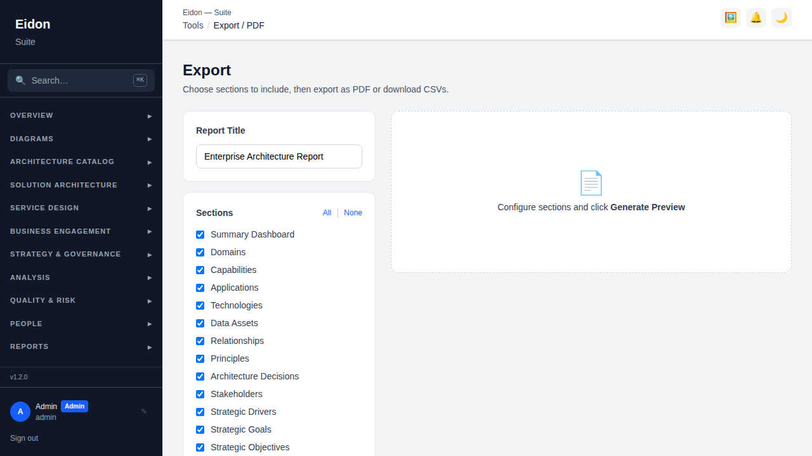Screen dimensions: 812x456
Task: Toggle the Capabilities checkbox
Action: pyautogui.click(x=200, y=270)
